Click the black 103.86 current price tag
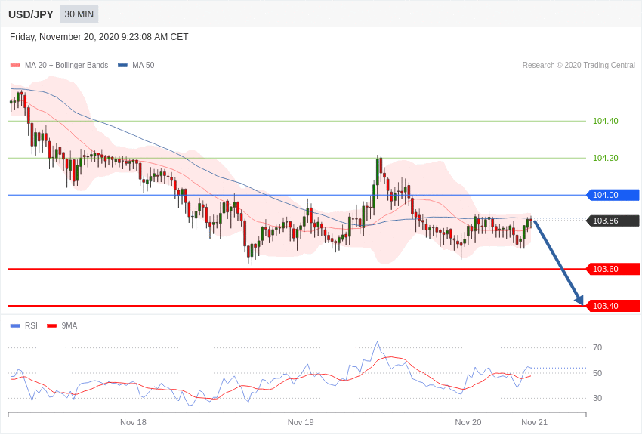This screenshot has width=642, height=435. point(613,221)
